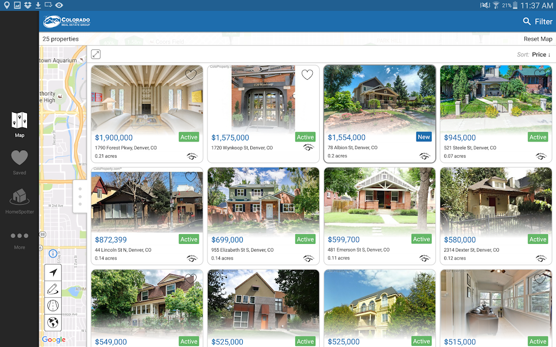This screenshot has height=347, width=556.
Task: Open HomeSpotter in sidebar
Action: [20, 201]
